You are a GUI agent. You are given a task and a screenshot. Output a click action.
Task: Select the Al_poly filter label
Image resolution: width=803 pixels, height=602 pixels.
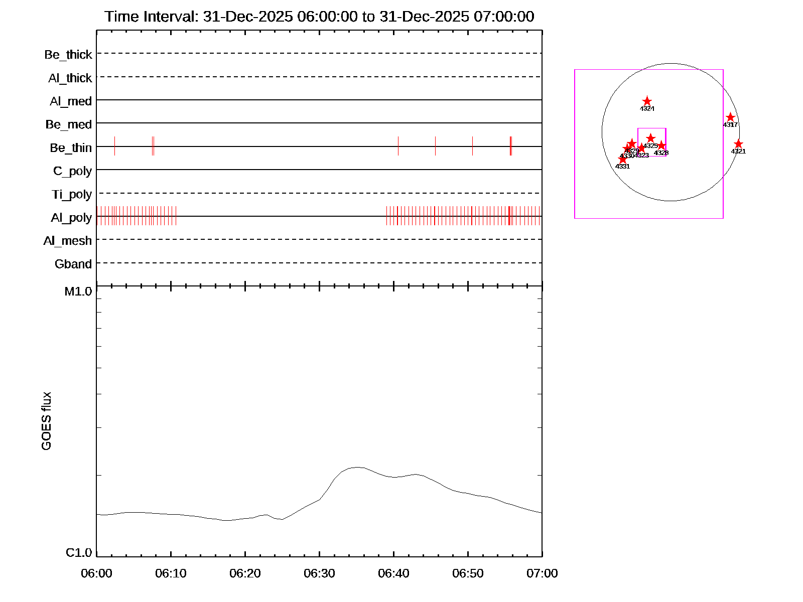[x=71, y=218]
